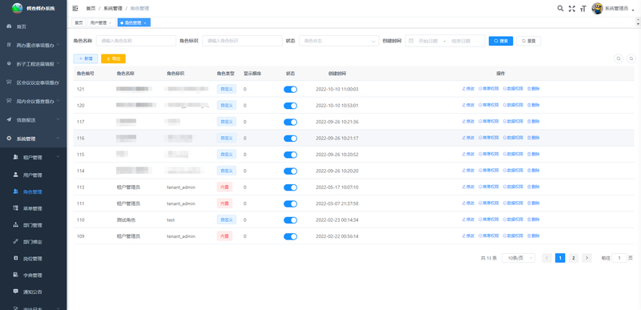The height and width of the screenshot is (310, 641).
Task: Click the round show/hide search icon above table
Action: (x=619, y=58)
